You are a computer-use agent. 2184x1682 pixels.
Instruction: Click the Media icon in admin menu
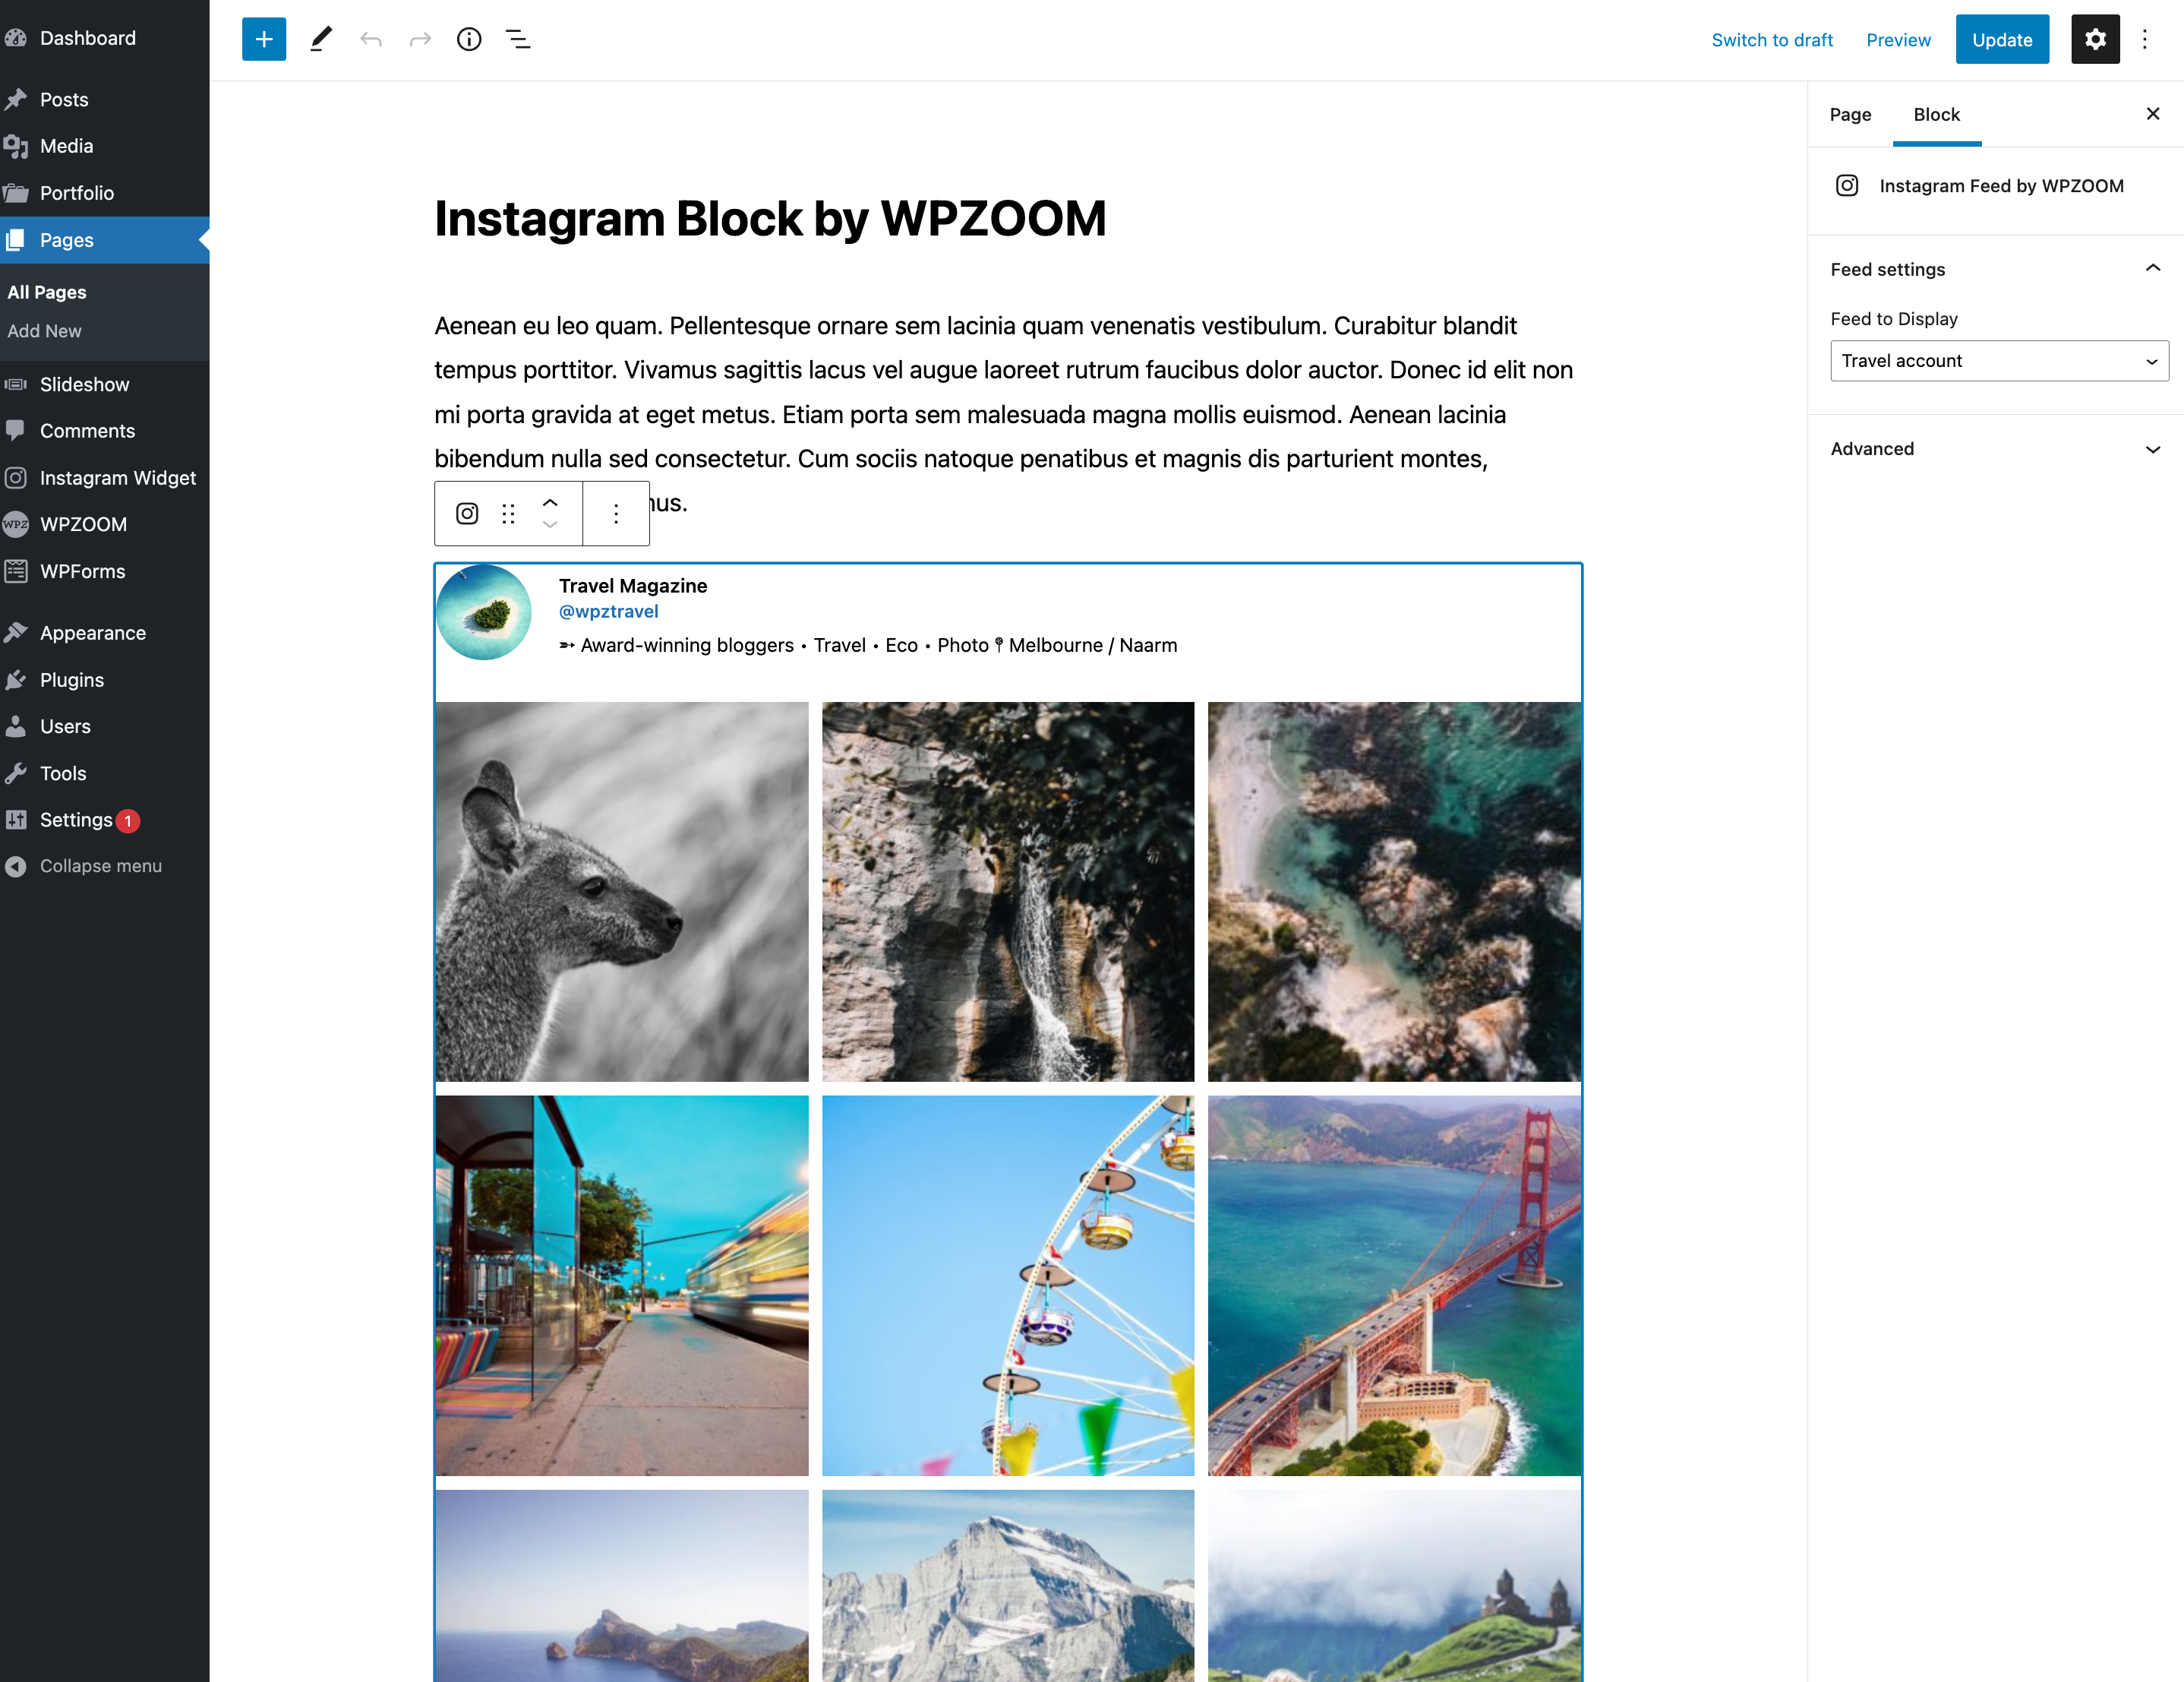point(15,146)
